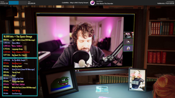
Task: Click the Change Hair Color 212 bits row
Action: tap(14, 81)
